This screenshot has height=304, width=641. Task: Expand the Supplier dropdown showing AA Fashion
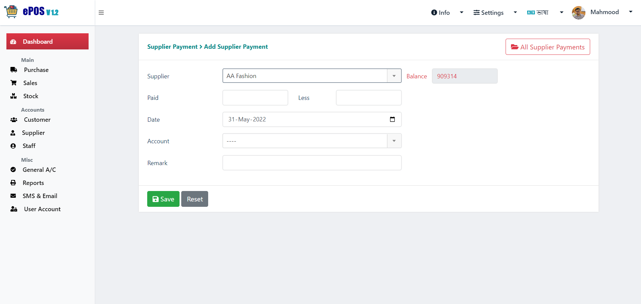pos(312,76)
